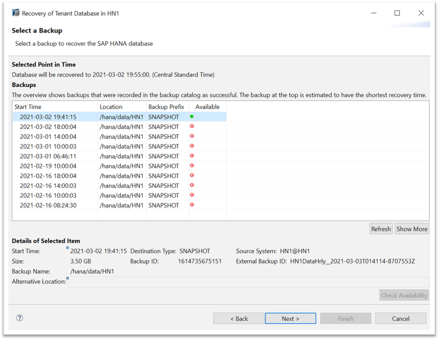439x340 pixels.
Task: Click red unavailable icon for 2021-03-01 14:00:04
Action: (192, 136)
